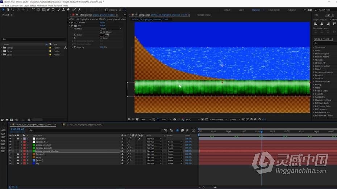The height and width of the screenshot is (189, 337).
Task: Click the snapshot camera icon in viewer
Action: (175, 119)
